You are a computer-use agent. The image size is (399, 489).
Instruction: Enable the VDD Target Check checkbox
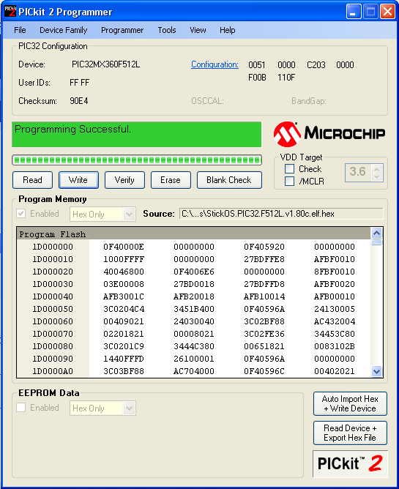tap(289, 168)
